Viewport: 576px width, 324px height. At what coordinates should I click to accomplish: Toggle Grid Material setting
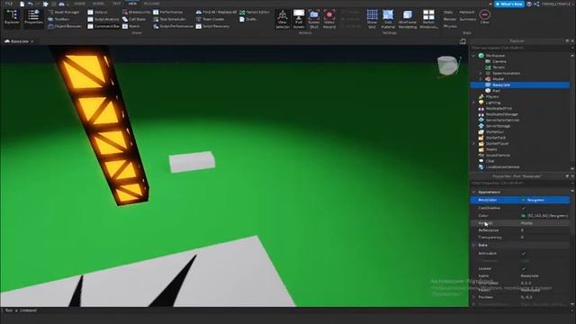click(388, 19)
